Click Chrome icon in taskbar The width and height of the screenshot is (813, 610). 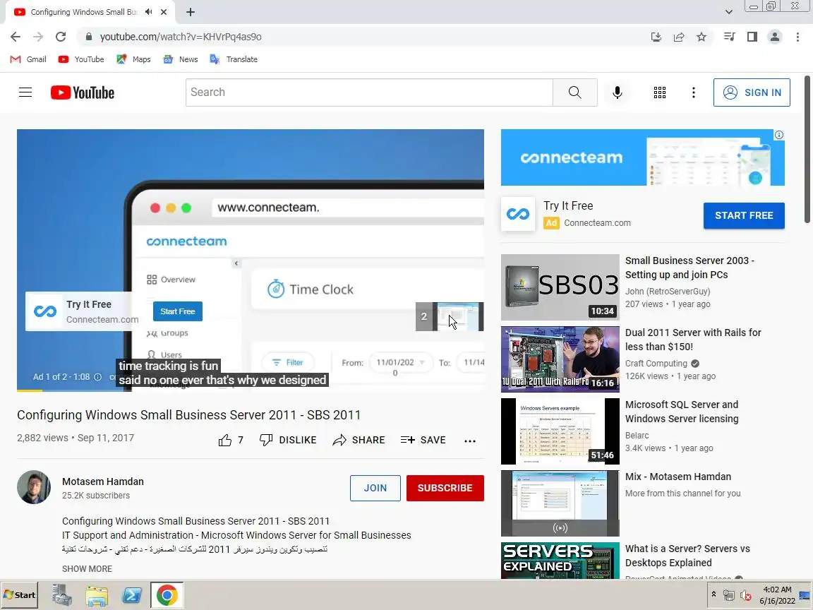(167, 595)
